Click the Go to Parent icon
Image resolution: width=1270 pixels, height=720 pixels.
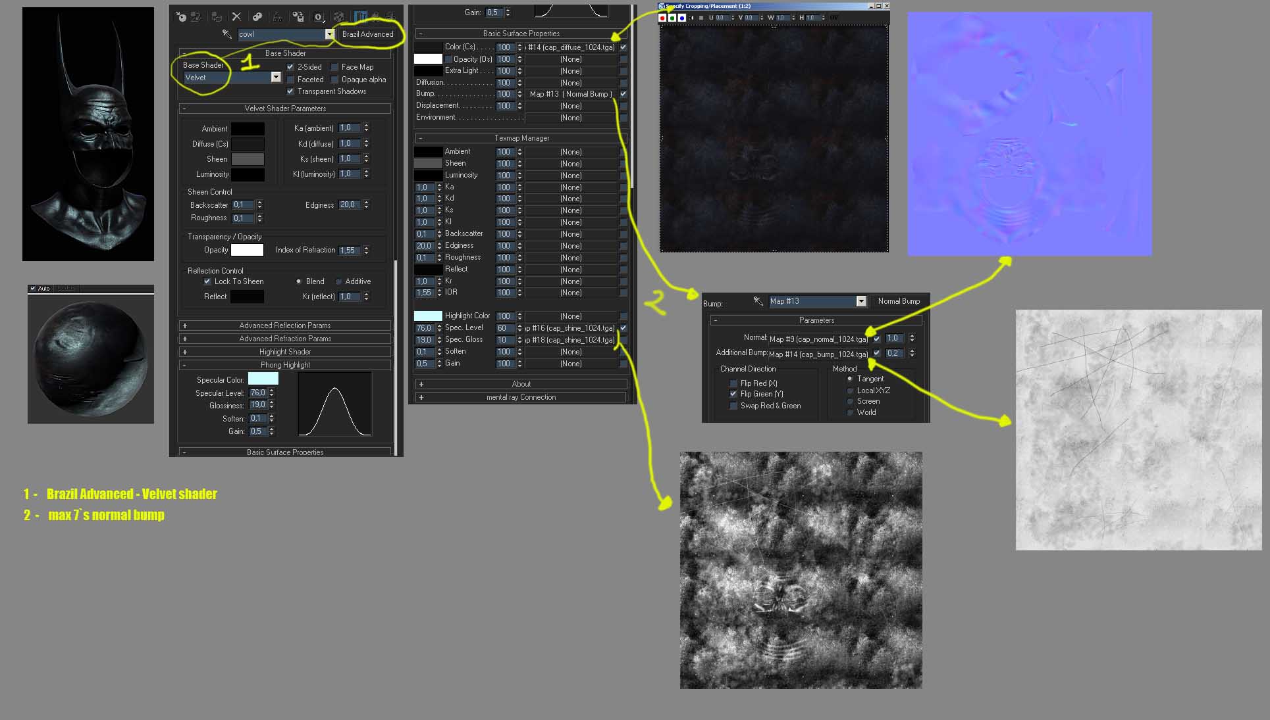click(375, 17)
